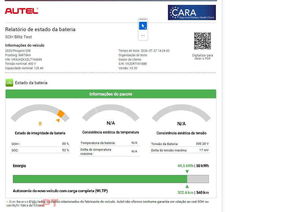The image size is (282, 212).
Task: Click the green down-arrow marker above energy bar
Action: [187, 172]
